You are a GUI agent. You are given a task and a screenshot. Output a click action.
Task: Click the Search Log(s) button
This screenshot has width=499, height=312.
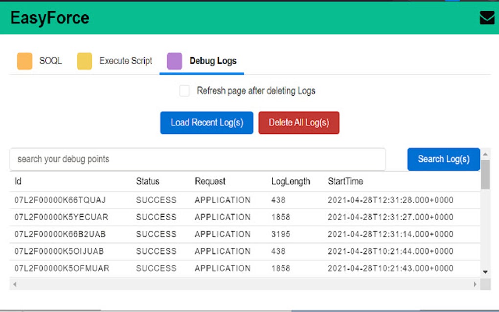pos(443,159)
